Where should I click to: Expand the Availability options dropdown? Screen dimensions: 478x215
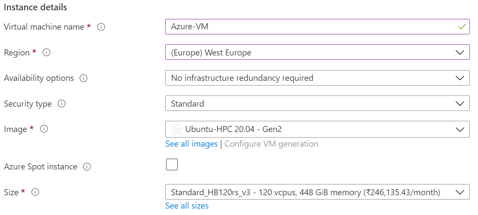coord(317,78)
